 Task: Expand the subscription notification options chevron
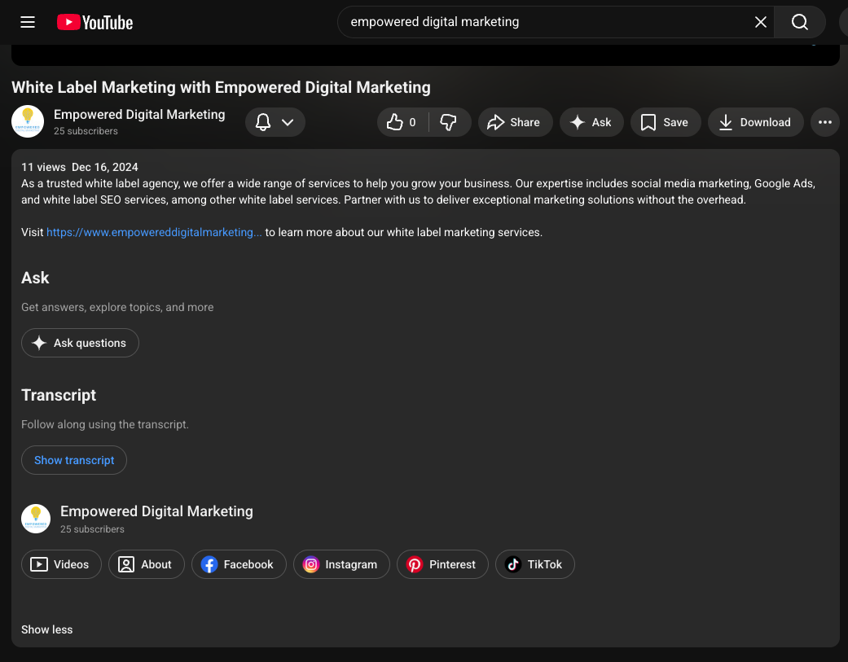286,121
